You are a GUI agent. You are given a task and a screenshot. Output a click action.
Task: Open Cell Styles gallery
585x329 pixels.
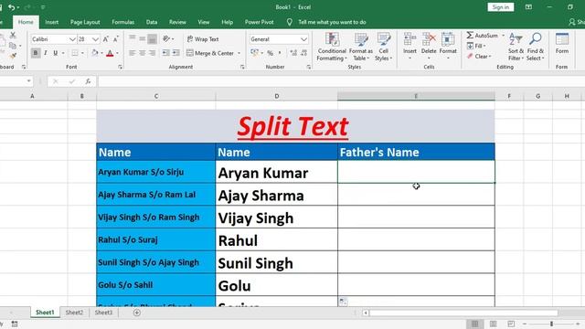[x=384, y=47]
